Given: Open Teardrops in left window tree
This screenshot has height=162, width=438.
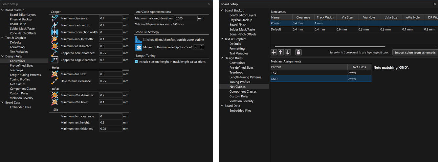Looking at the screenshot, I should pyautogui.click(x=16, y=70).
